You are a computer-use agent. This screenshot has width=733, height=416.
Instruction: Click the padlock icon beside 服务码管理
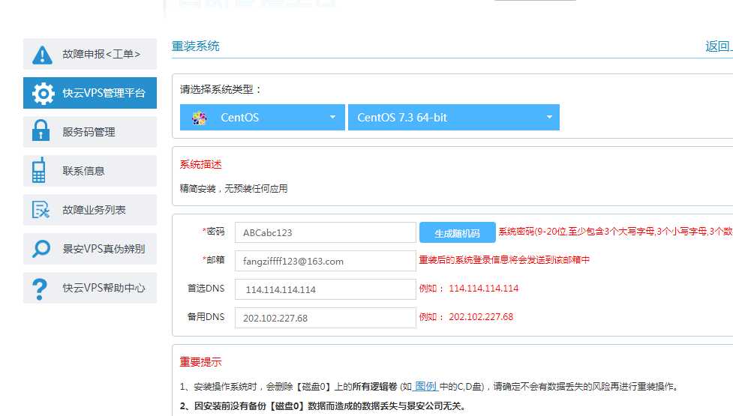coord(41,130)
